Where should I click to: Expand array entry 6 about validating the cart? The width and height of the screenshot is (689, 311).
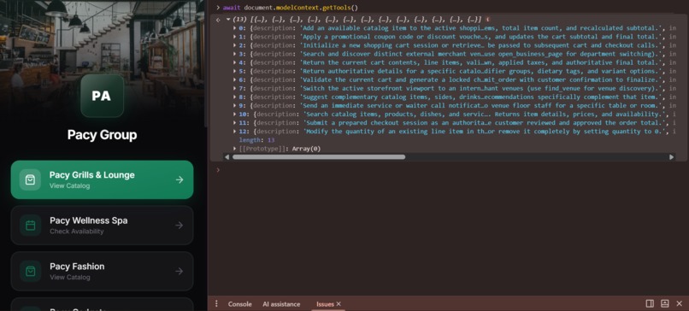click(235, 80)
